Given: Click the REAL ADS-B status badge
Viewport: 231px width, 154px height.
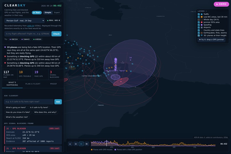Looking at the screenshot, I should [54, 20].
